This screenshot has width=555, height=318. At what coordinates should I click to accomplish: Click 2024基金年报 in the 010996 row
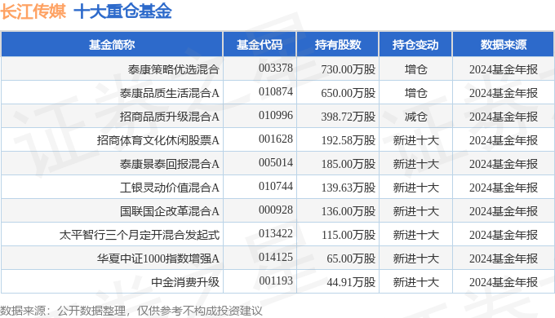pos(504,117)
